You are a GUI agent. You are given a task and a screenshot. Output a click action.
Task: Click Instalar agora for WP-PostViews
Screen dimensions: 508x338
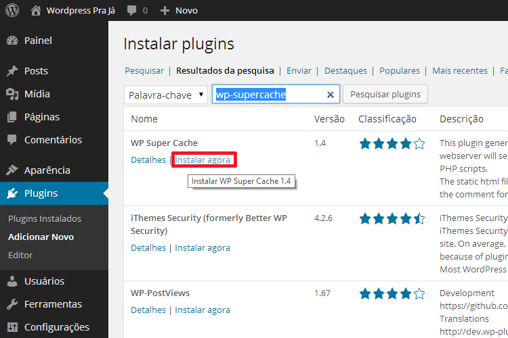(x=203, y=310)
